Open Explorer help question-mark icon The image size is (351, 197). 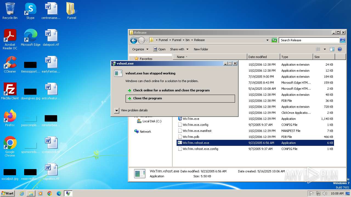tap(340, 49)
